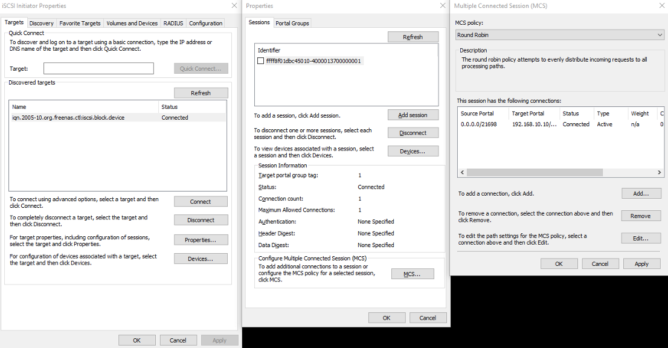Image resolution: width=668 pixels, height=348 pixels.
Task: Click the Source Portal column header
Action: coord(483,114)
